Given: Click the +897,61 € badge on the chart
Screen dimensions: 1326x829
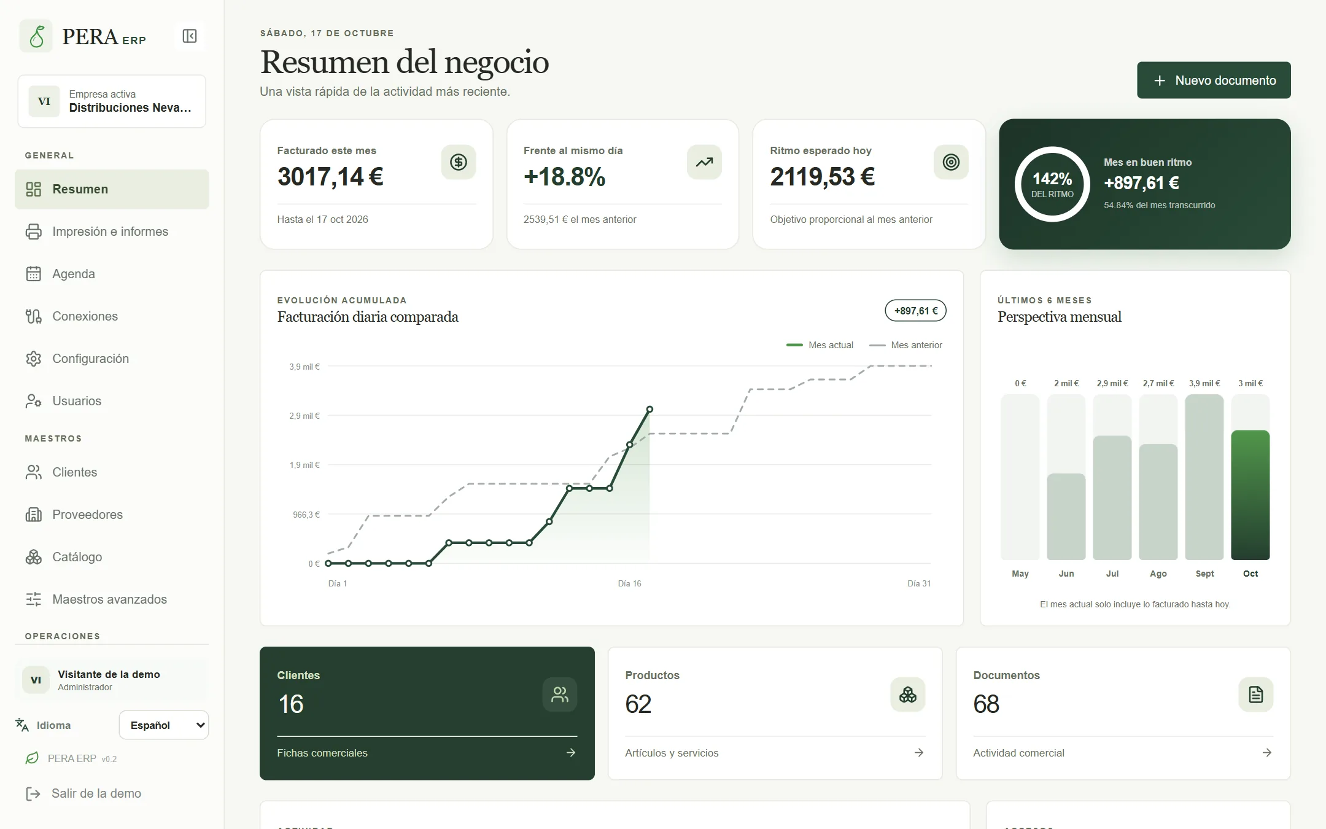Looking at the screenshot, I should [x=915, y=311].
